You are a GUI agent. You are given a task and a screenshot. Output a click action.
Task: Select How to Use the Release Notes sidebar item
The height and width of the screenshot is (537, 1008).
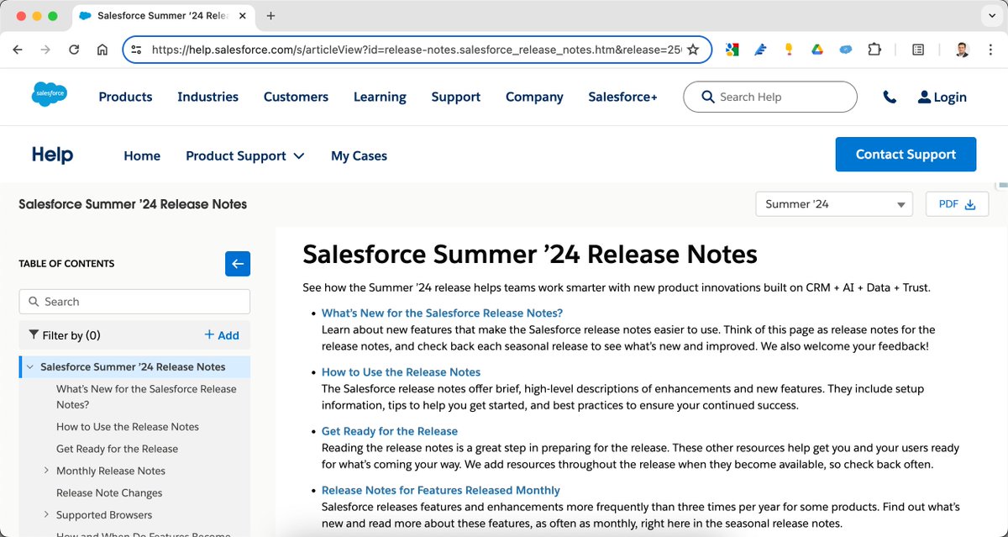pos(128,427)
